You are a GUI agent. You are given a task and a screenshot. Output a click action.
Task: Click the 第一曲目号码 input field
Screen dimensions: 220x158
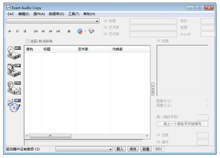203,117
